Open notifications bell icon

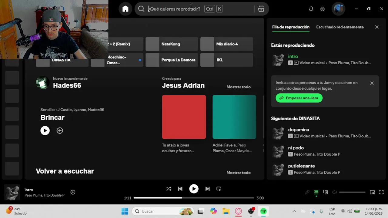click(311, 9)
